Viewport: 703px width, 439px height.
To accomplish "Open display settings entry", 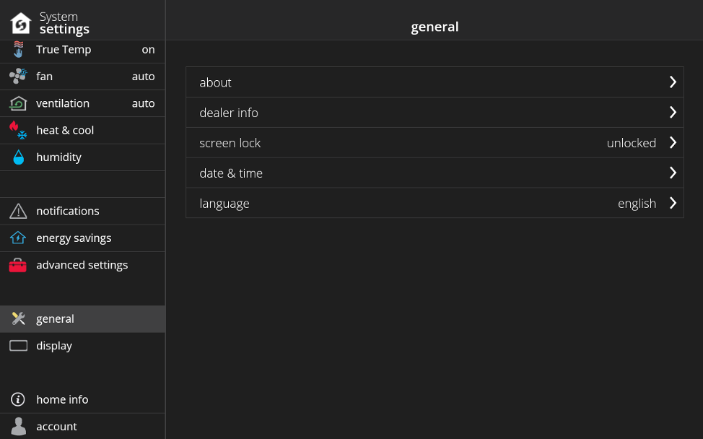I will tap(82, 346).
